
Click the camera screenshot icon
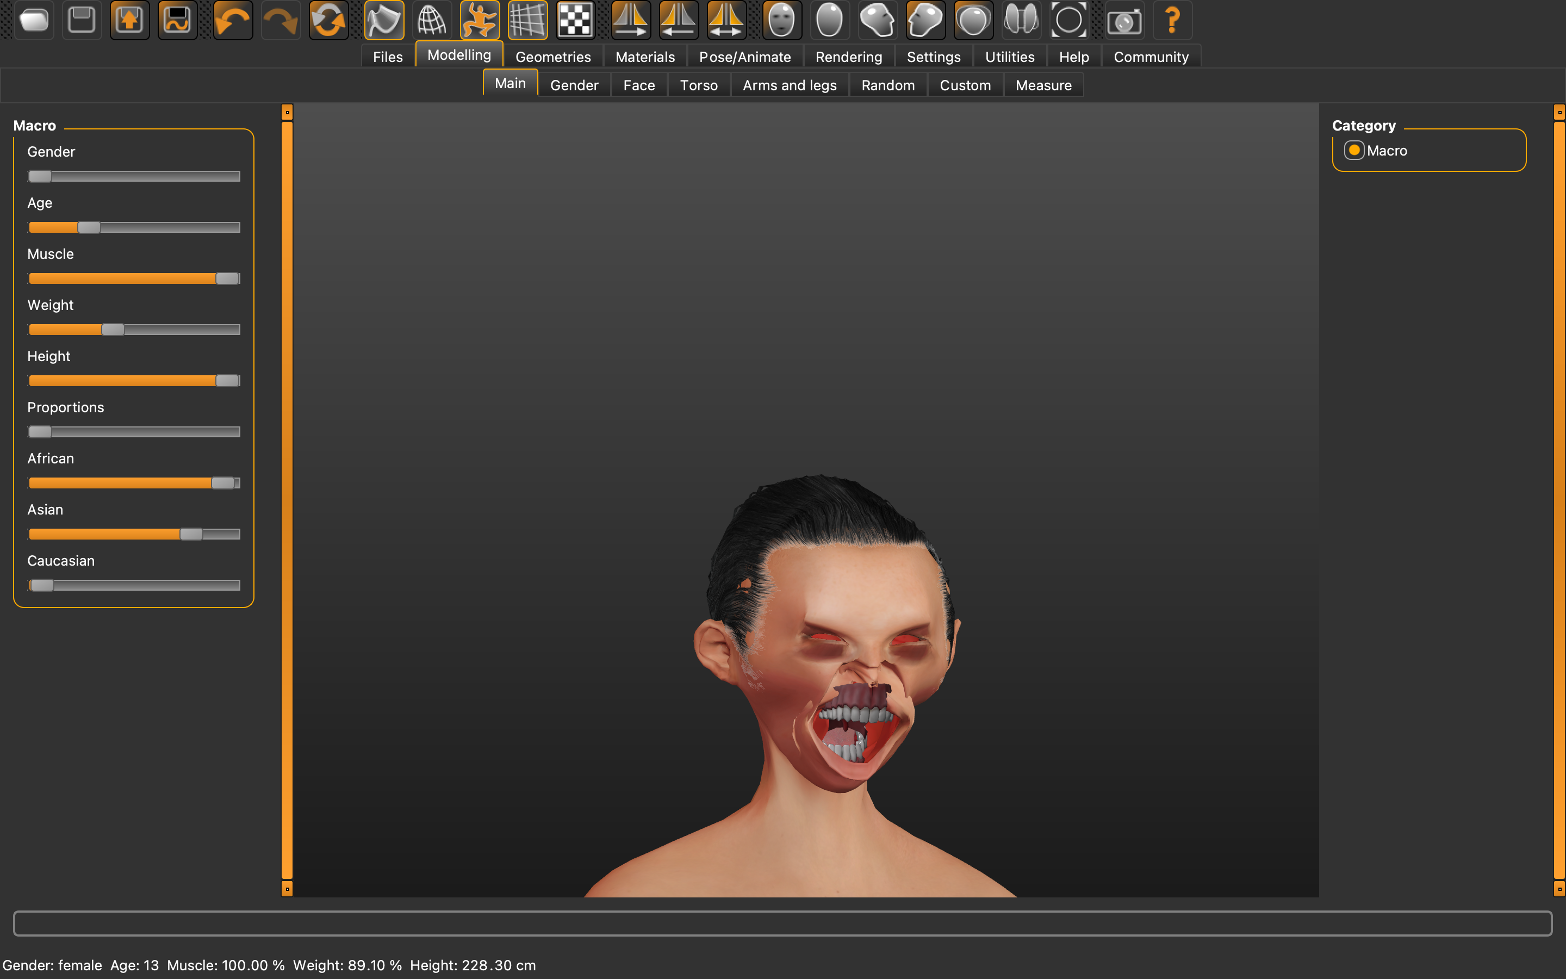pyautogui.click(x=1124, y=20)
